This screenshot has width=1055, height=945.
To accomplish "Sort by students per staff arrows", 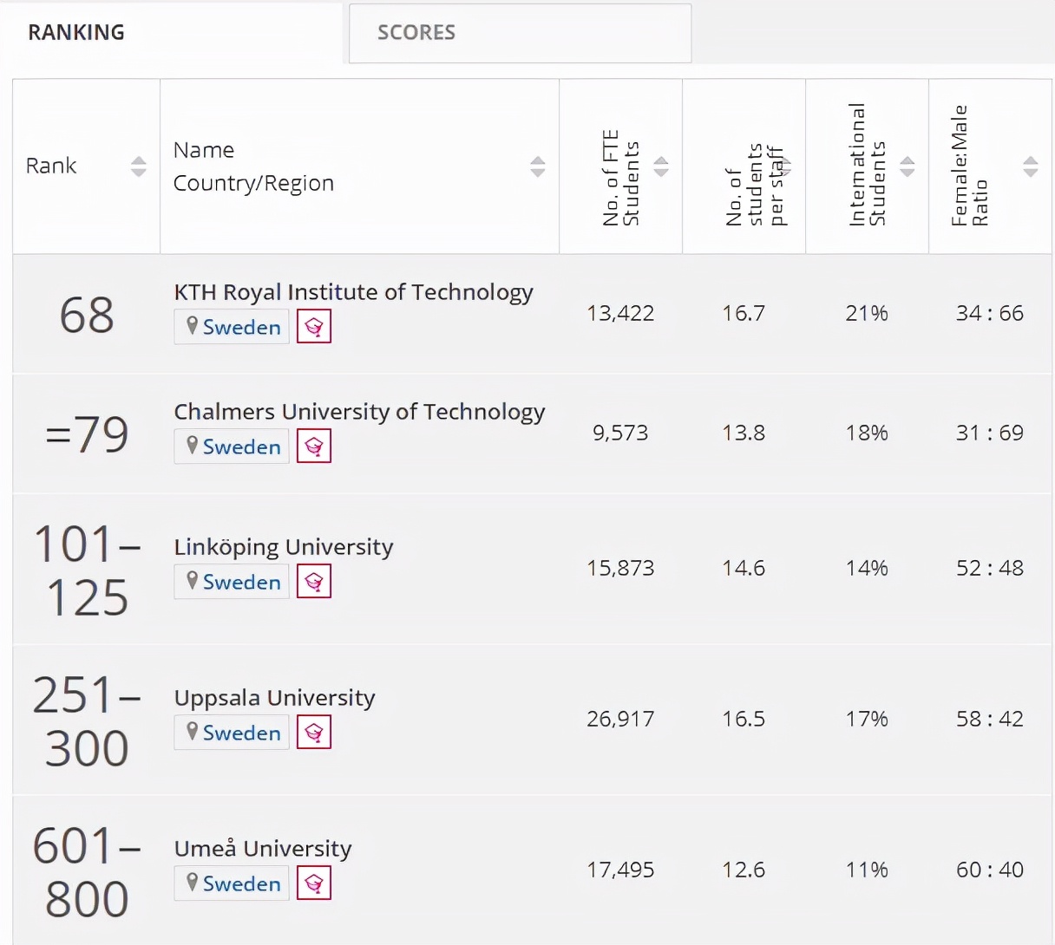I will 785,166.
